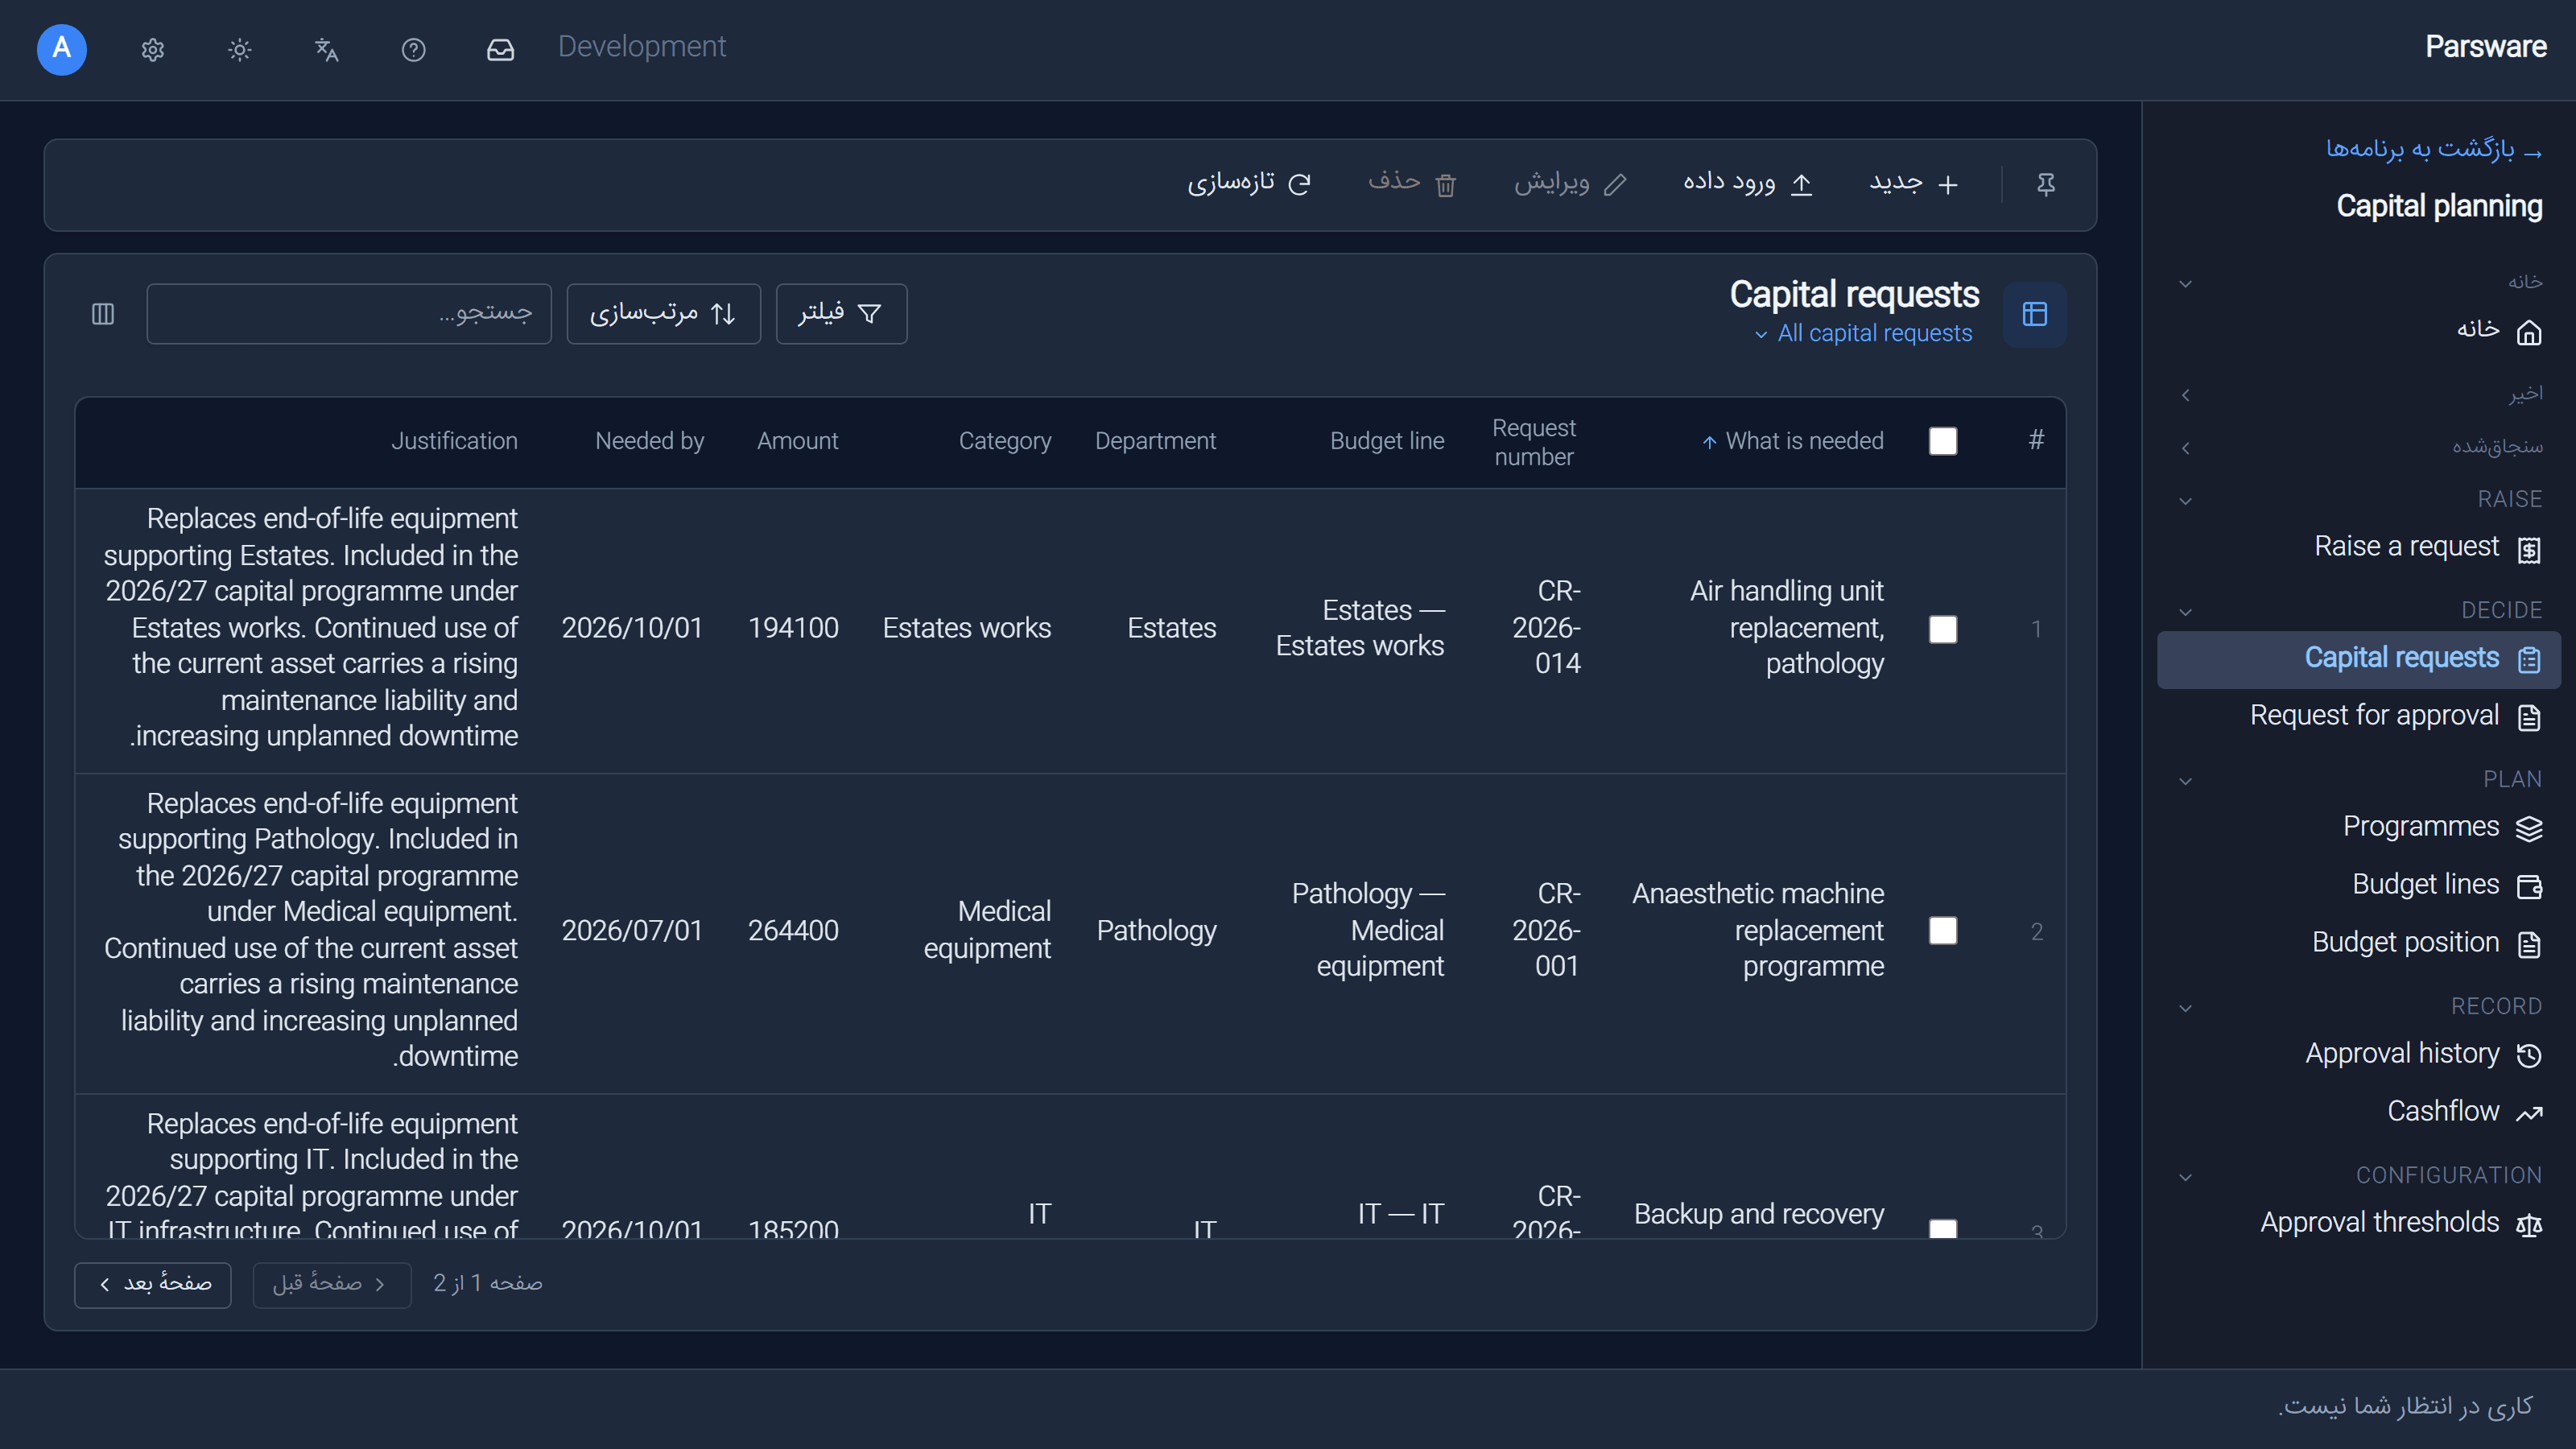This screenshot has height=1449, width=2576.
Task: Open Budget lines in sidebar
Action: click(x=2359, y=885)
